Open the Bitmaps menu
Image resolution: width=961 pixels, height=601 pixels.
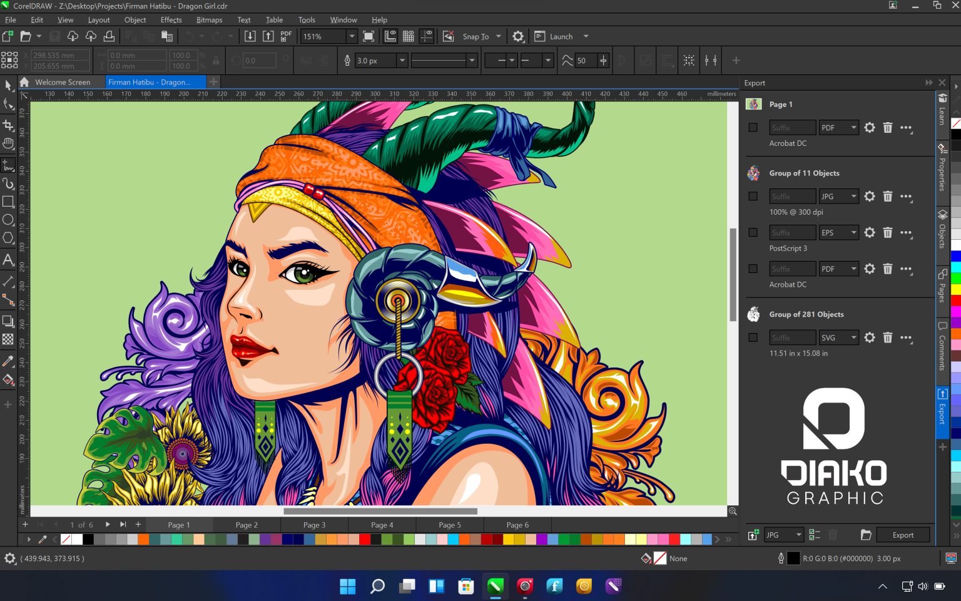point(209,20)
